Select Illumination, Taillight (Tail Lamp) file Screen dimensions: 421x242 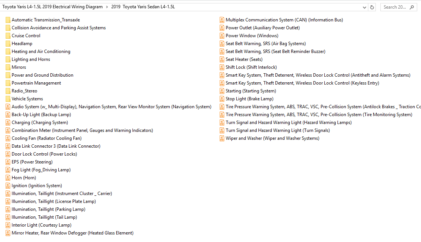(x=44, y=217)
